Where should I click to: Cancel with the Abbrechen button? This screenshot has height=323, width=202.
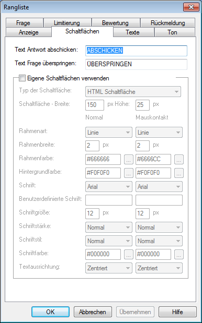click(93, 312)
